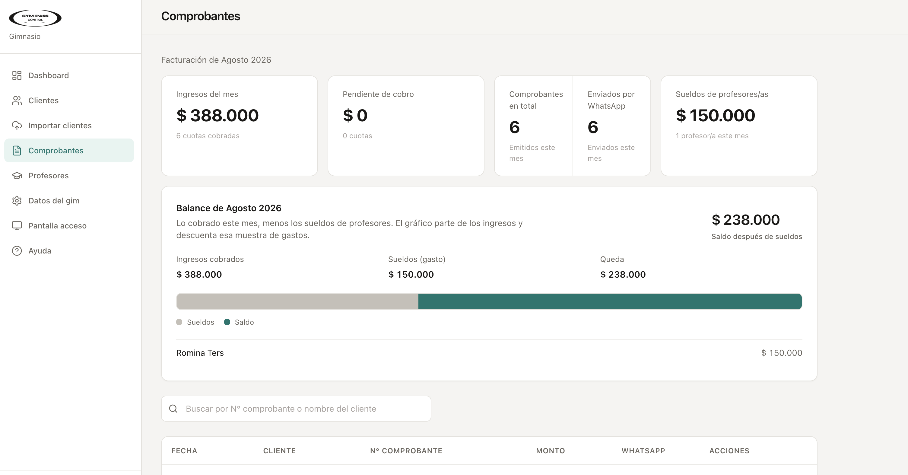Click the Comprobantes page title
Viewport: 908px width, 475px height.
(x=201, y=16)
